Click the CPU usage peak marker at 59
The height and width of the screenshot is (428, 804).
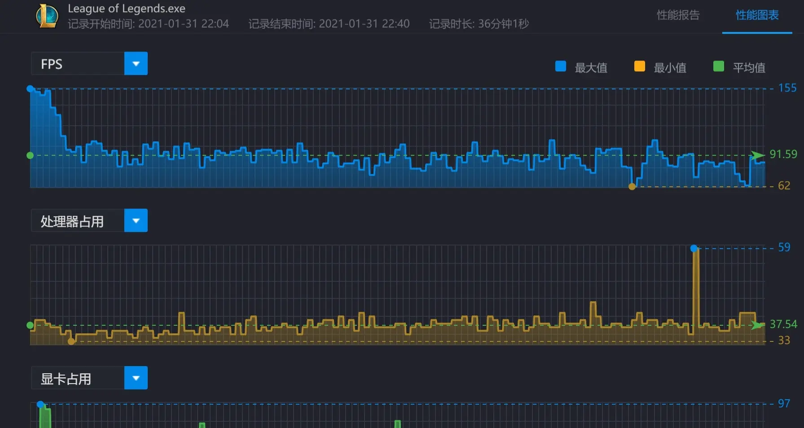(x=694, y=248)
